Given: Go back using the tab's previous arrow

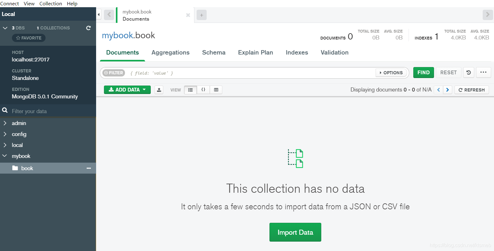Looking at the screenshot, I should pyautogui.click(x=109, y=15).
